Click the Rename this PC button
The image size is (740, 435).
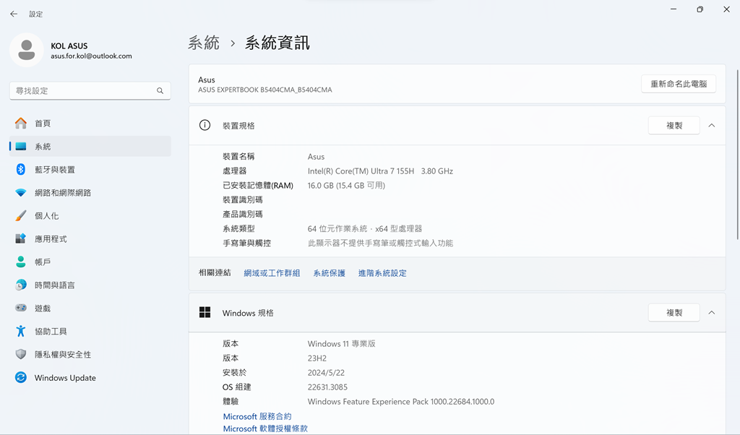[678, 84]
